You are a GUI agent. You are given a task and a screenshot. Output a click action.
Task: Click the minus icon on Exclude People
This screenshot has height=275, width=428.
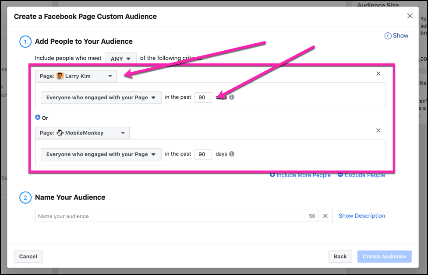[340, 175]
